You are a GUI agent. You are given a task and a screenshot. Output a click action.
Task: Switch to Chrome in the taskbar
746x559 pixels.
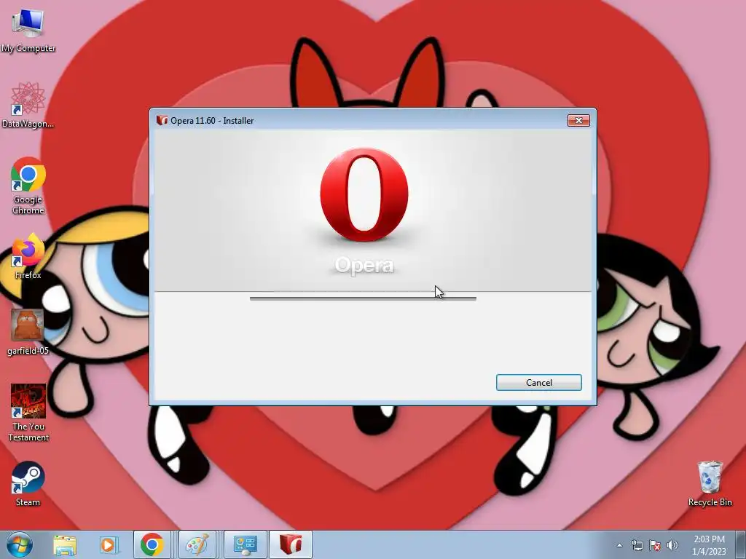point(152,544)
